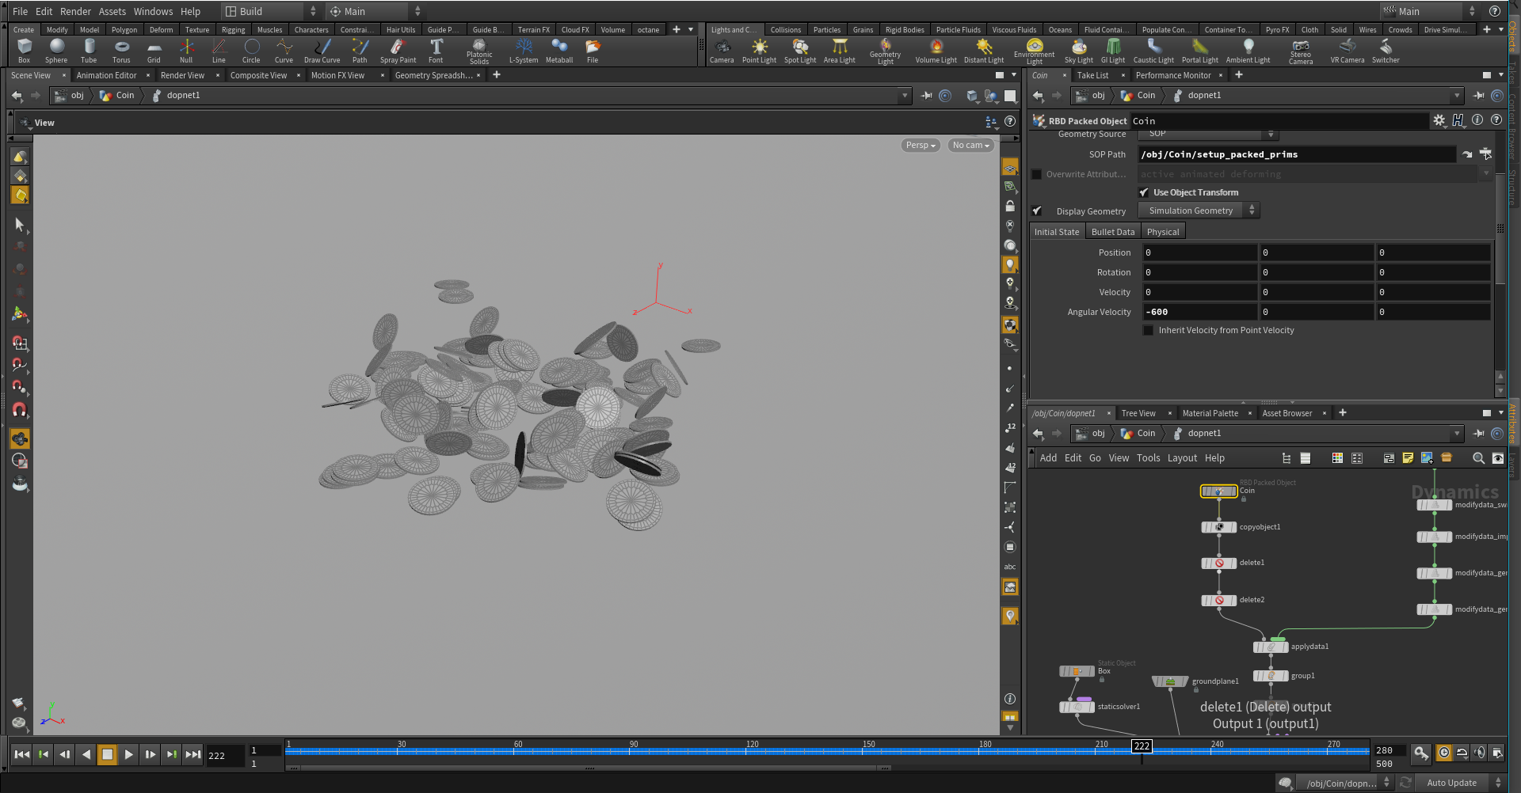
Task: Enable Inherit Velocity from Point Velocity
Action: coord(1148,330)
